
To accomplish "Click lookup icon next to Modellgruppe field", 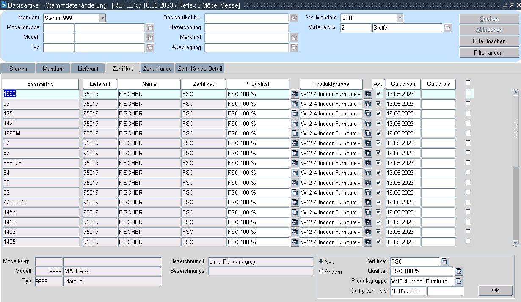I will (x=150, y=28).
